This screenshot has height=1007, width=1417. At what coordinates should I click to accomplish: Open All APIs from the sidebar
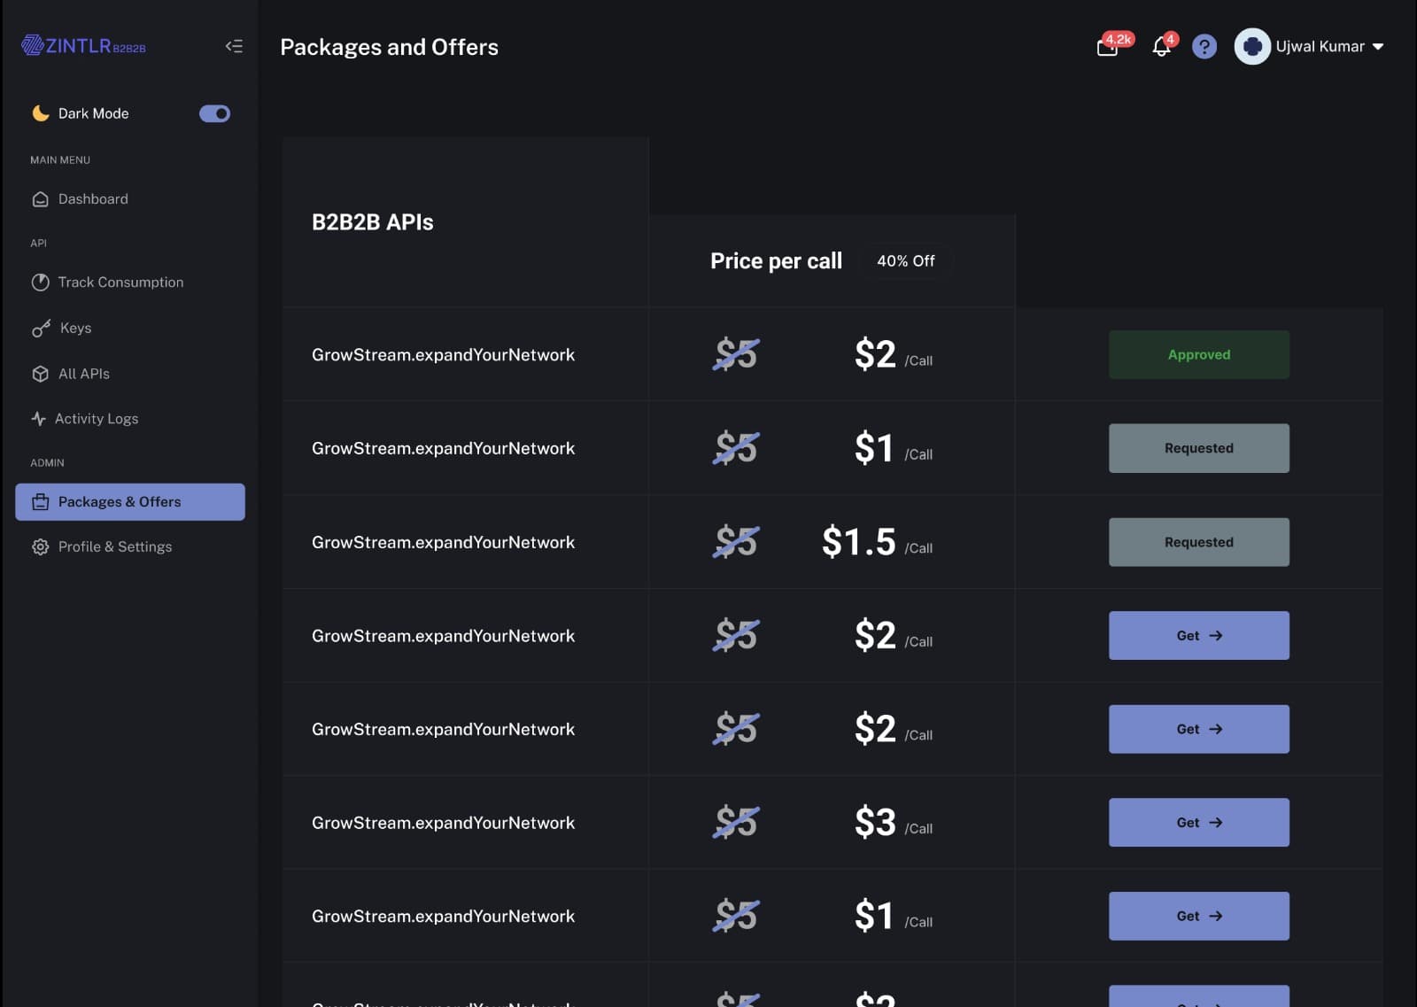(83, 374)
